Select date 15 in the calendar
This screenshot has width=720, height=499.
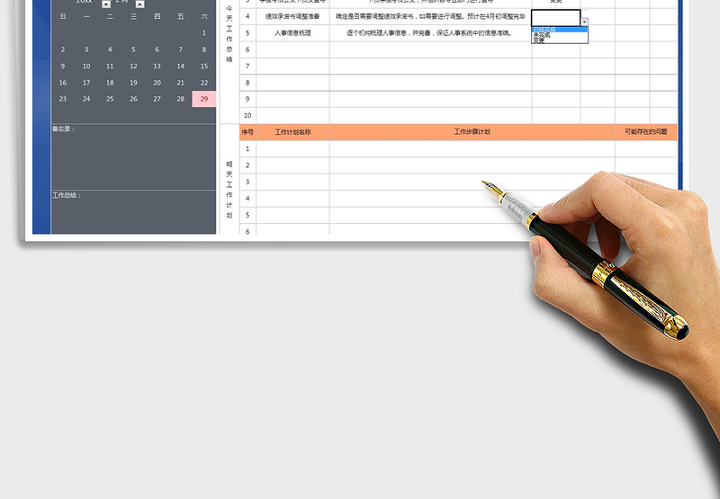coord(204,66)
